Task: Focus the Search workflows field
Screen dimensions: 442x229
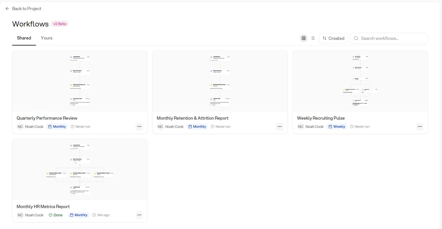Action: 389,38
